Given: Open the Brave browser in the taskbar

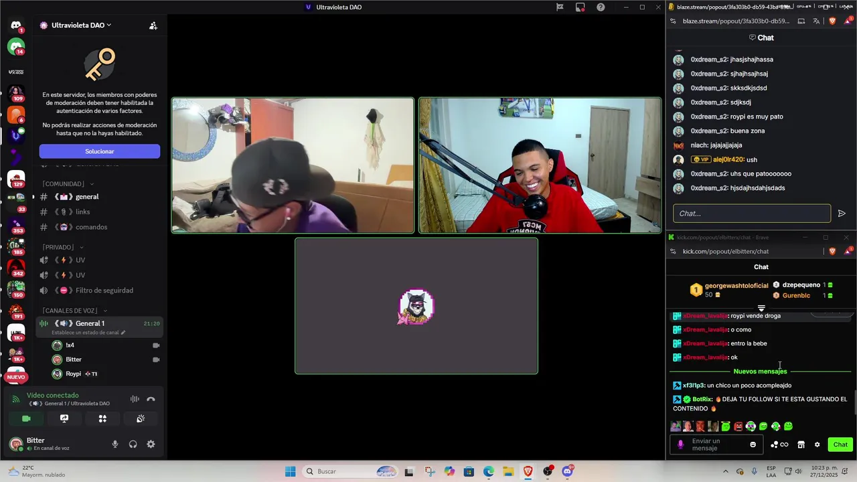Looking at the screenshot, I should click(528, 471).
